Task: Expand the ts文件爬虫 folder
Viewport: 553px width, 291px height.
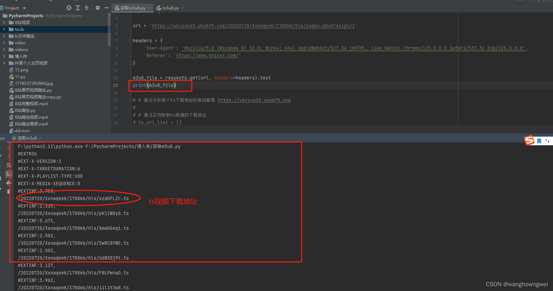Action: pyautogui.click(x=4, y=36)
